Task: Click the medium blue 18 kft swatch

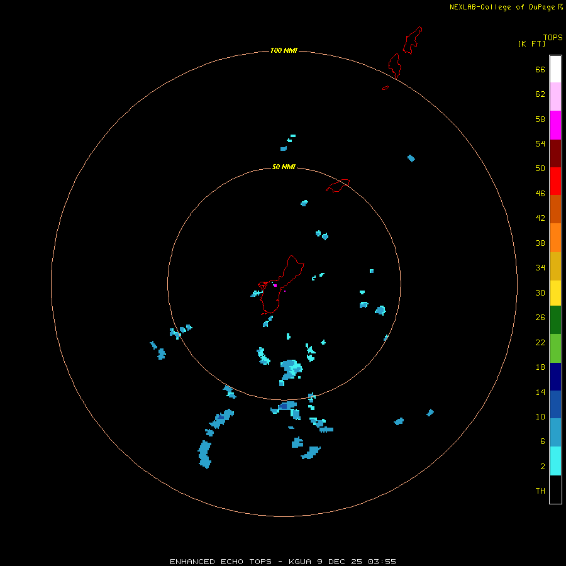Action: (x=555, y=404)
